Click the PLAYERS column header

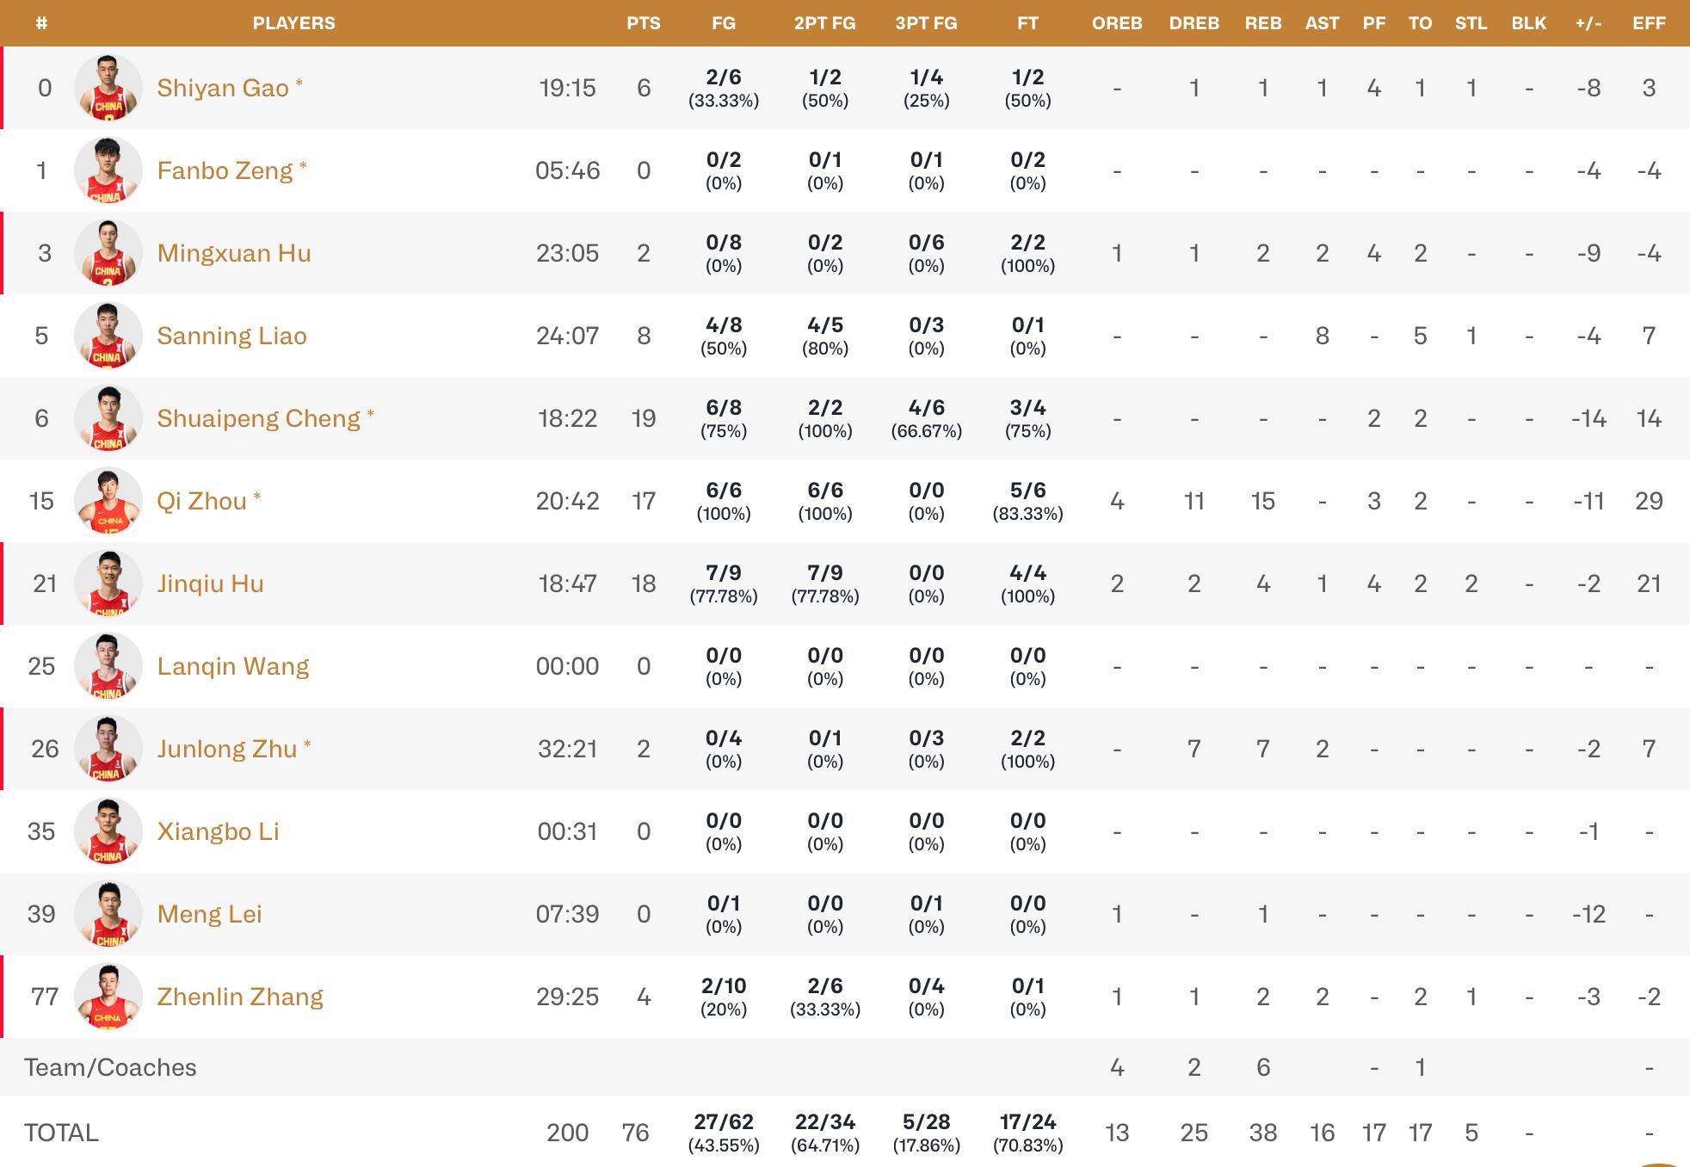click(293, 23)
